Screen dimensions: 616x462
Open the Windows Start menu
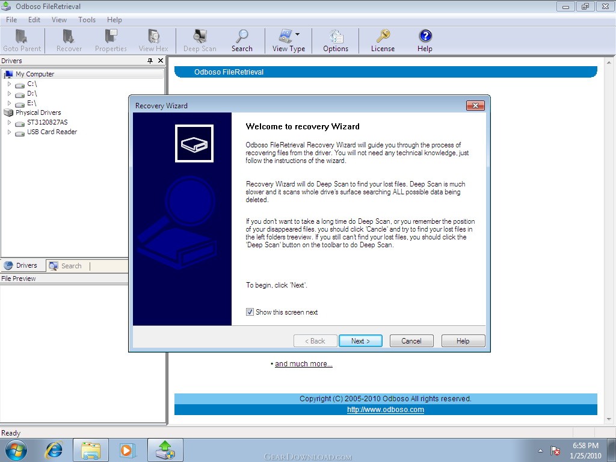click(16, 450)
